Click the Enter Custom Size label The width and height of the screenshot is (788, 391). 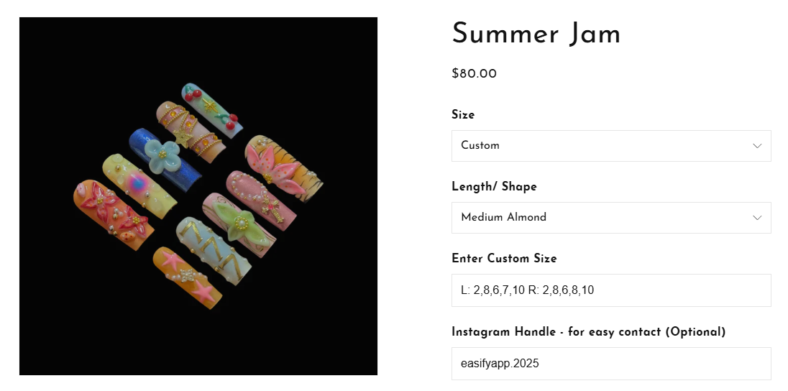(504, 259)
